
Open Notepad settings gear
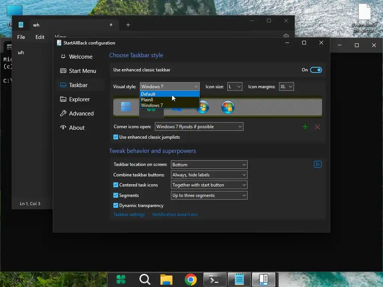[x=286, y=36]
